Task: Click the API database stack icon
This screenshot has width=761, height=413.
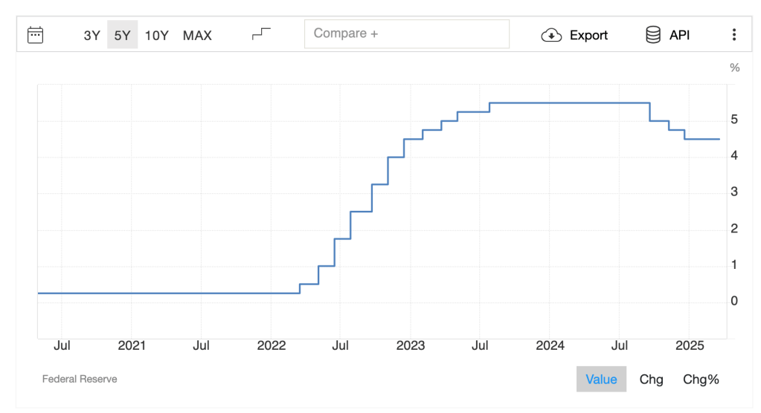Action: 653,35
